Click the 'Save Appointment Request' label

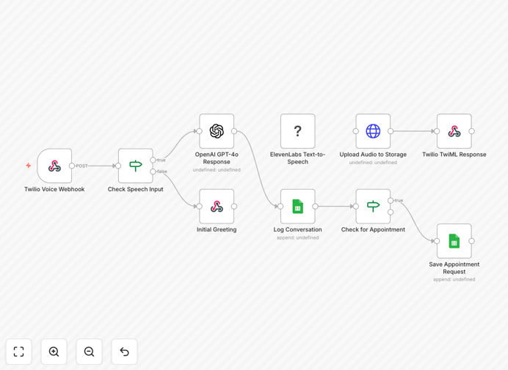pyautogui.click(x=454, y=268)
